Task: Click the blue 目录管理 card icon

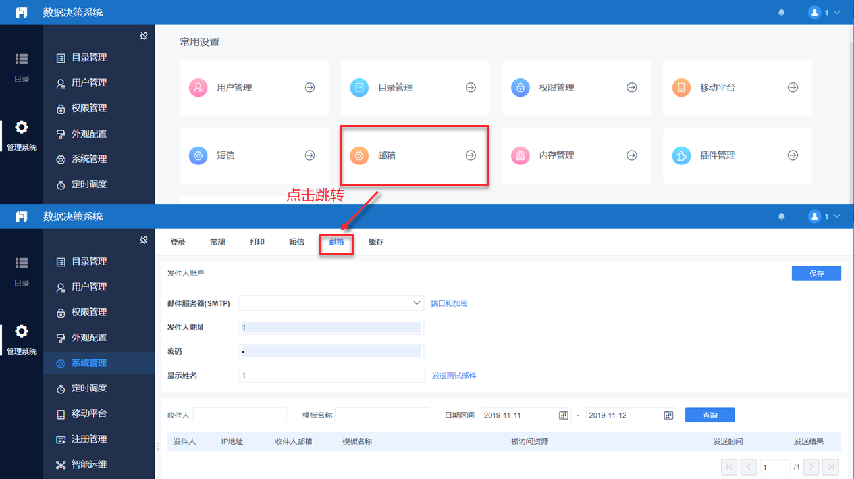Action: (x=359, y=88)
